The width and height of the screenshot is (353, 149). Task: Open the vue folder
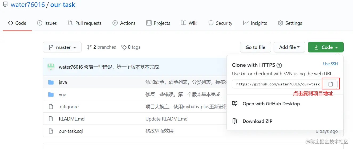[x=62, y=94]
